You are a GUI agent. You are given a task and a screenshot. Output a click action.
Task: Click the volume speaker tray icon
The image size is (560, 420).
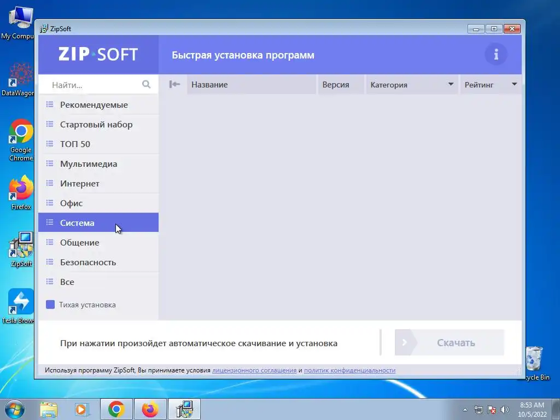[504, 410]
